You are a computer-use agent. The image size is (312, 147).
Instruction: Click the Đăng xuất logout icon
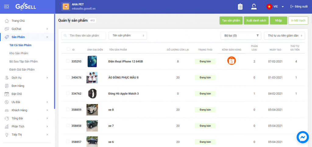(x=292, y=7)
